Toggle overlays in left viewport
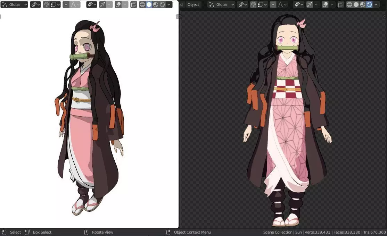This screenshot has width=387, height=236. tap(118, 5)
